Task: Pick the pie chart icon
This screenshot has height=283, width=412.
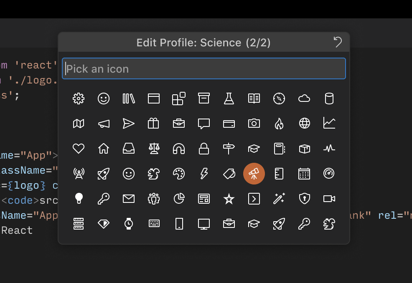Action: coord(179,199)
